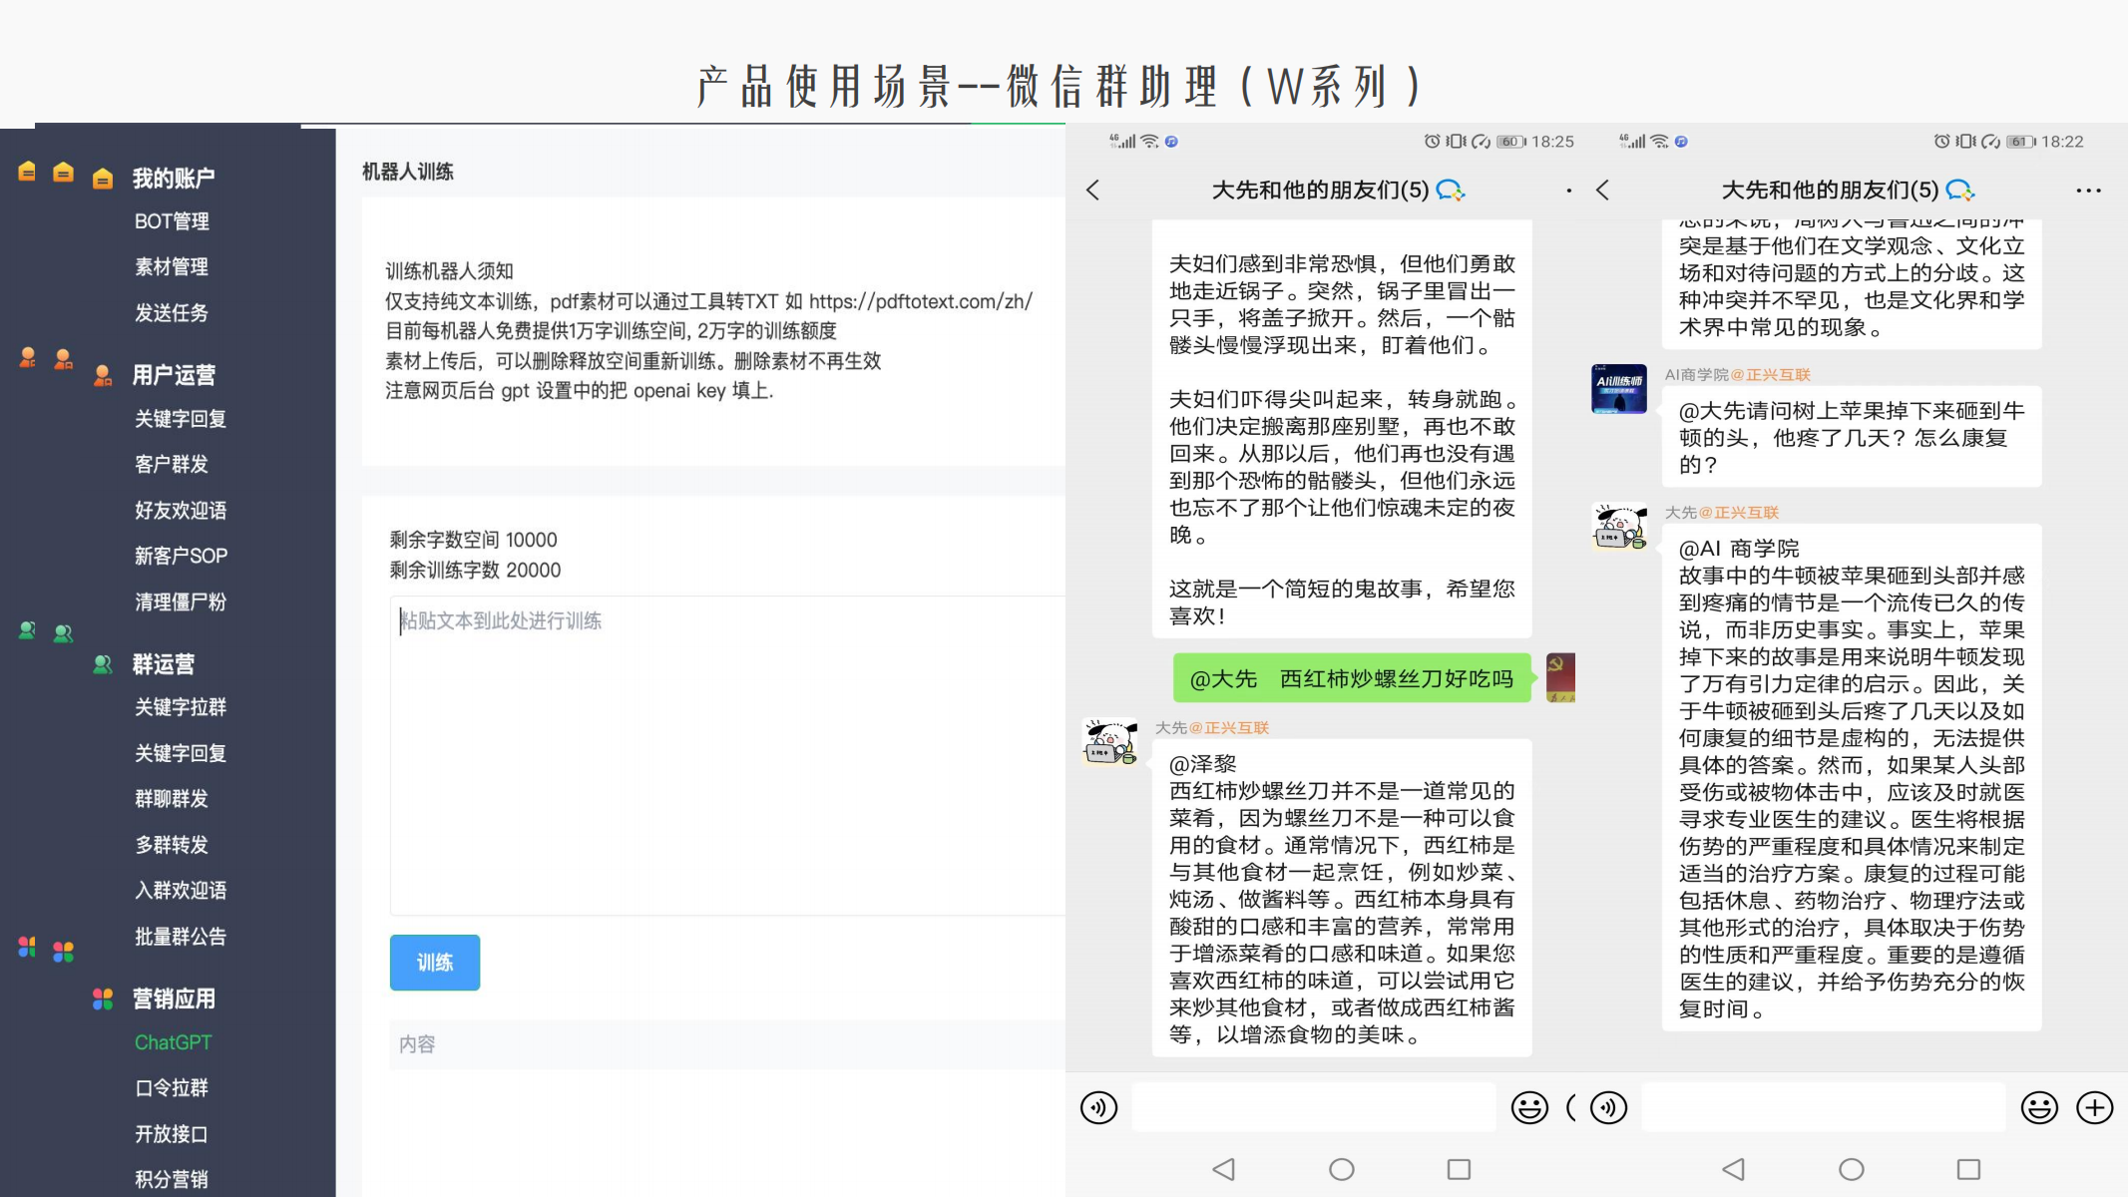Open BOT管理 in sidebar
The image size is (2128, 1197).
coord(172,221)
